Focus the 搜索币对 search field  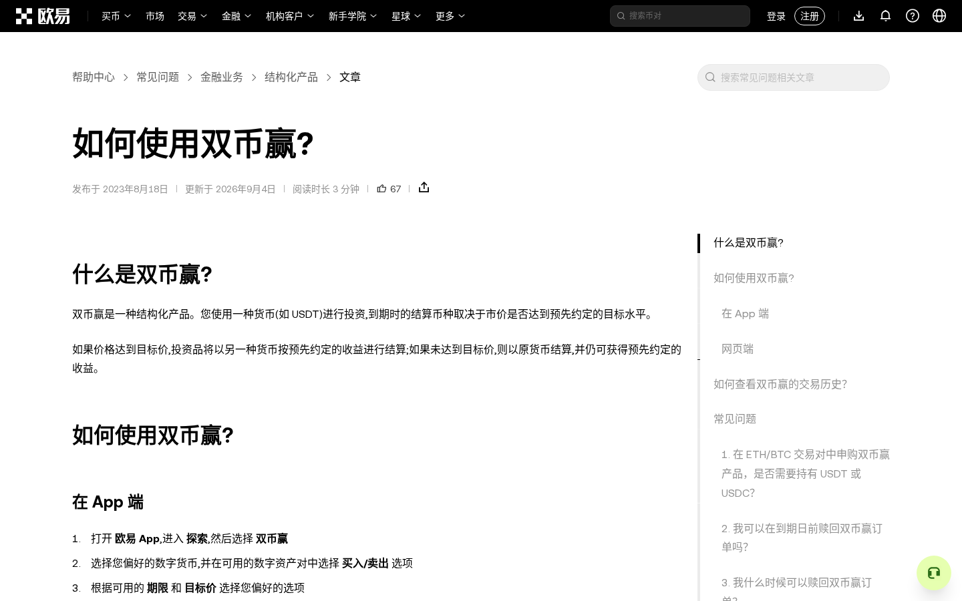(680, 16)
